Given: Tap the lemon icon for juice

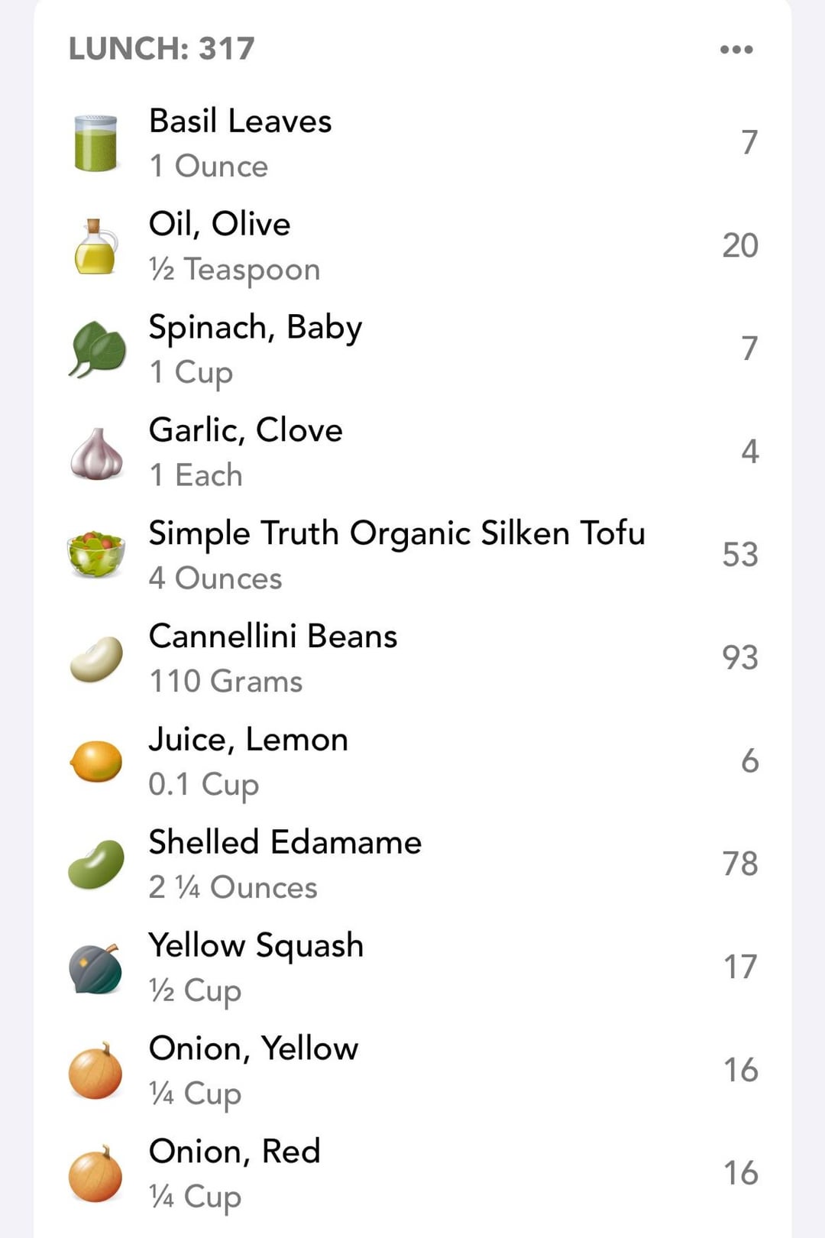Looking at the screenshot, I should 95,762.
